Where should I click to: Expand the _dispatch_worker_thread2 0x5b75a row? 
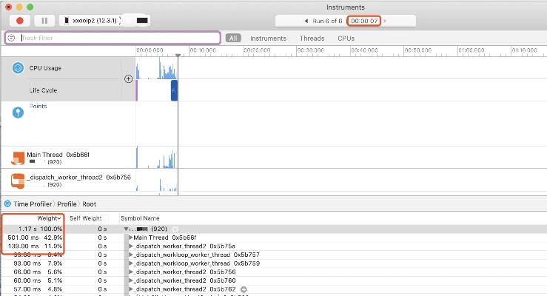(x=130, y=246)
